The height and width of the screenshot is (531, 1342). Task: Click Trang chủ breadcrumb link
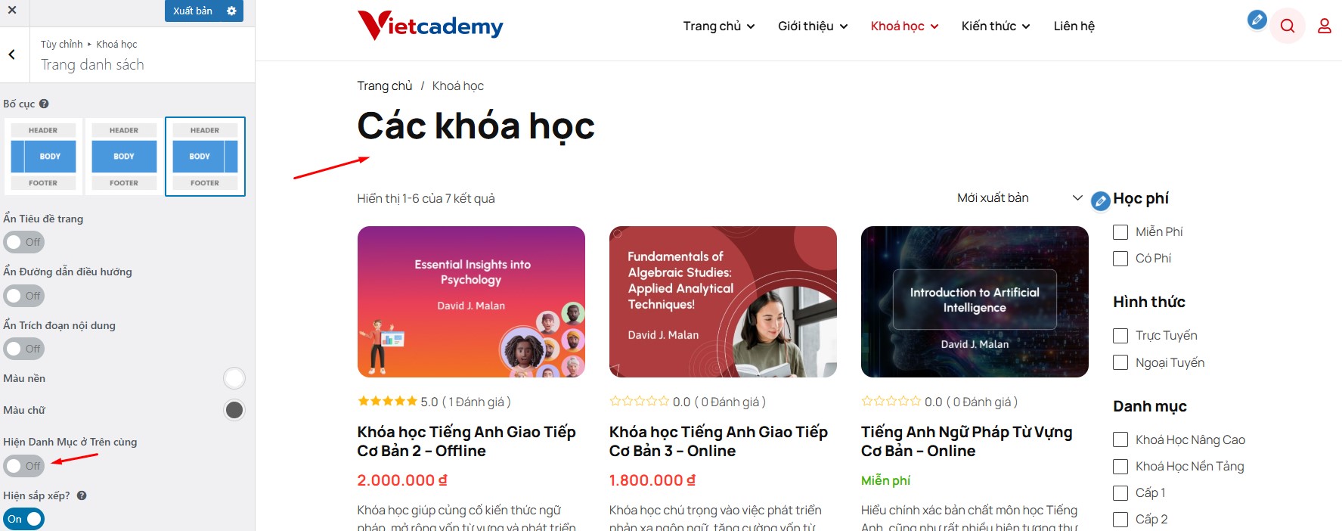(385, 85)
